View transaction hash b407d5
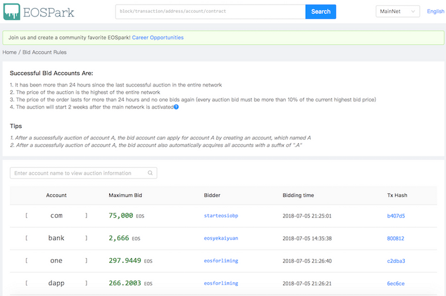 [x=395, y=216]
